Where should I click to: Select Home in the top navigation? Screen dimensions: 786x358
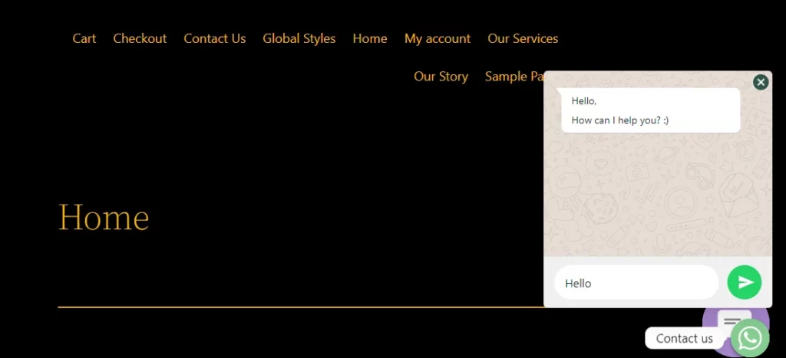point(370,38)
